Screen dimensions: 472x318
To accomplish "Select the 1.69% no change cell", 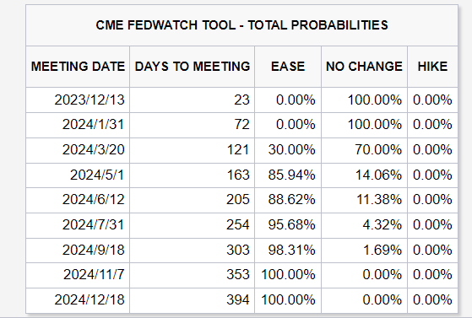I will point(364,251).
